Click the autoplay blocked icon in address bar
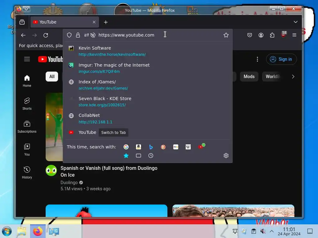Screen dimensions: 318x238 point(93,35)
